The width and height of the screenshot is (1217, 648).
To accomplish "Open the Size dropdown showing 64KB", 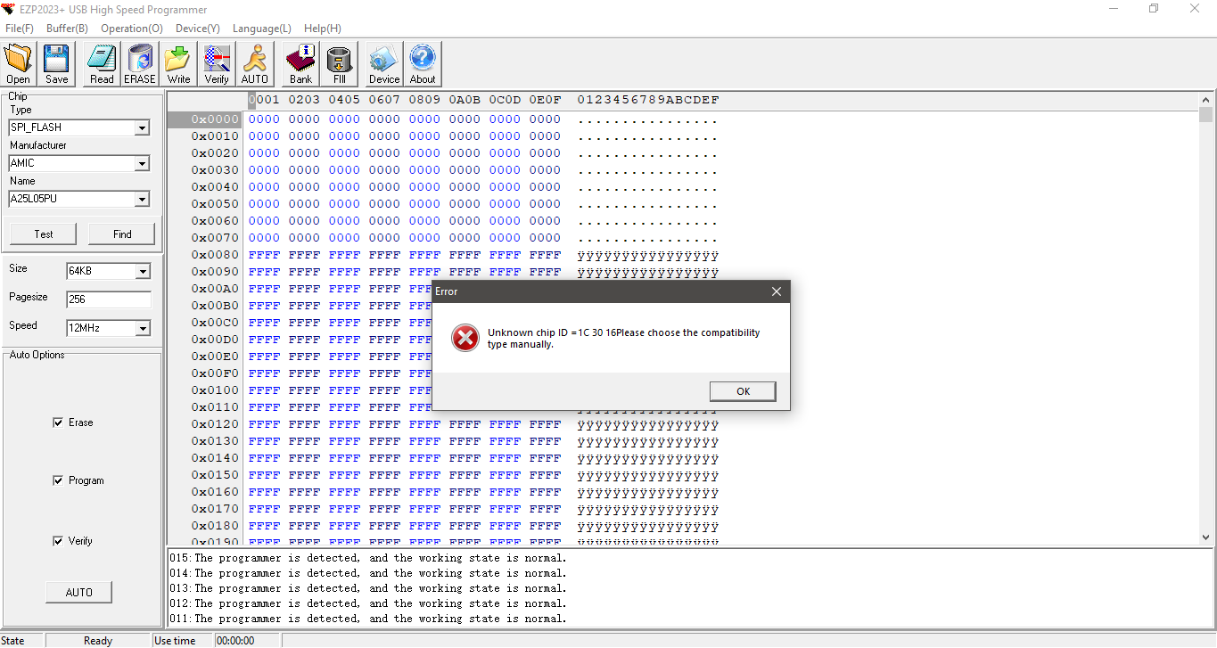I will pos(142,272).
